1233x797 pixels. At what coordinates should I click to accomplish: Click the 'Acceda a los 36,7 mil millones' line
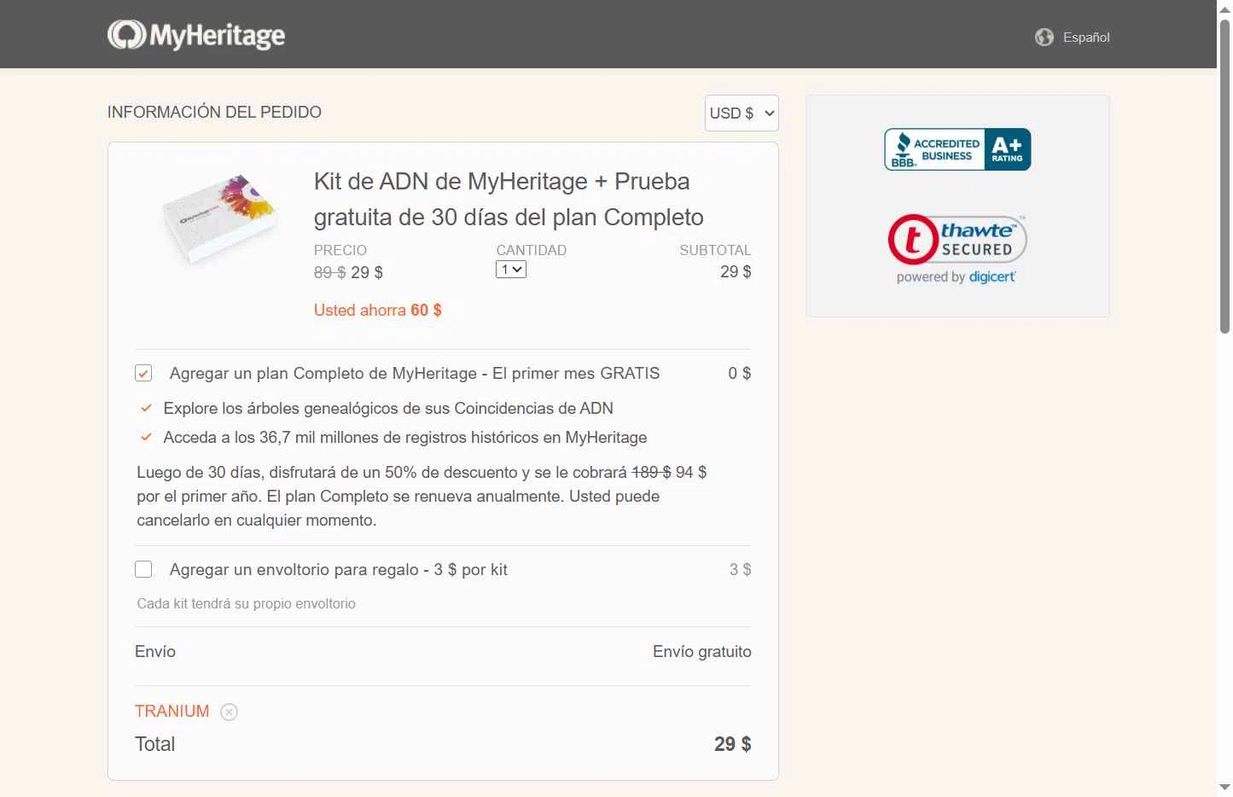coord(405,438)
